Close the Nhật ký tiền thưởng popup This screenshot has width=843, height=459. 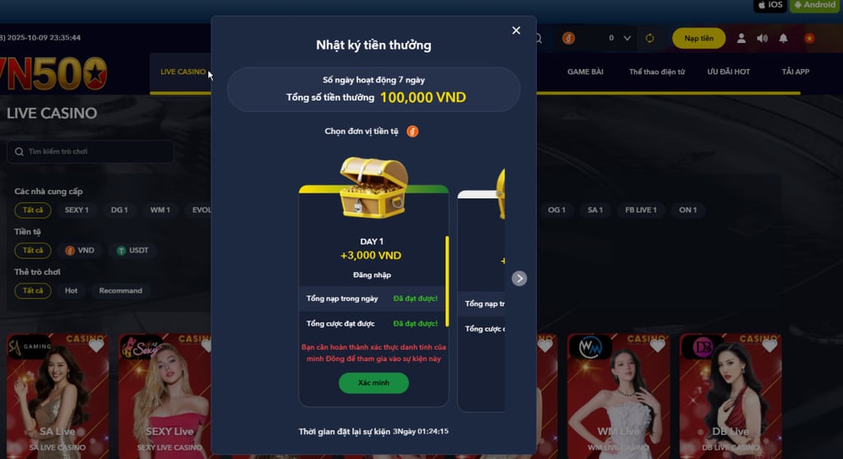[516, 30]
